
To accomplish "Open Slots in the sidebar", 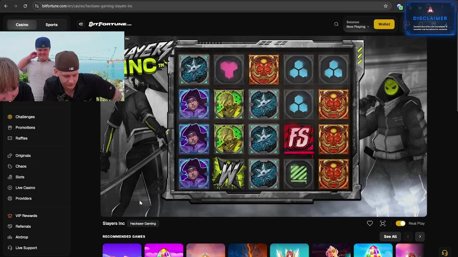I will [x=20, y=177].
